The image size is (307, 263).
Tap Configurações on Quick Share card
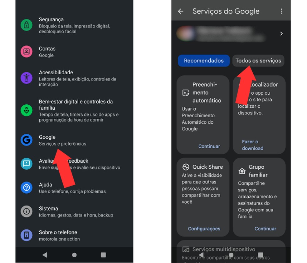pos(204,229)
